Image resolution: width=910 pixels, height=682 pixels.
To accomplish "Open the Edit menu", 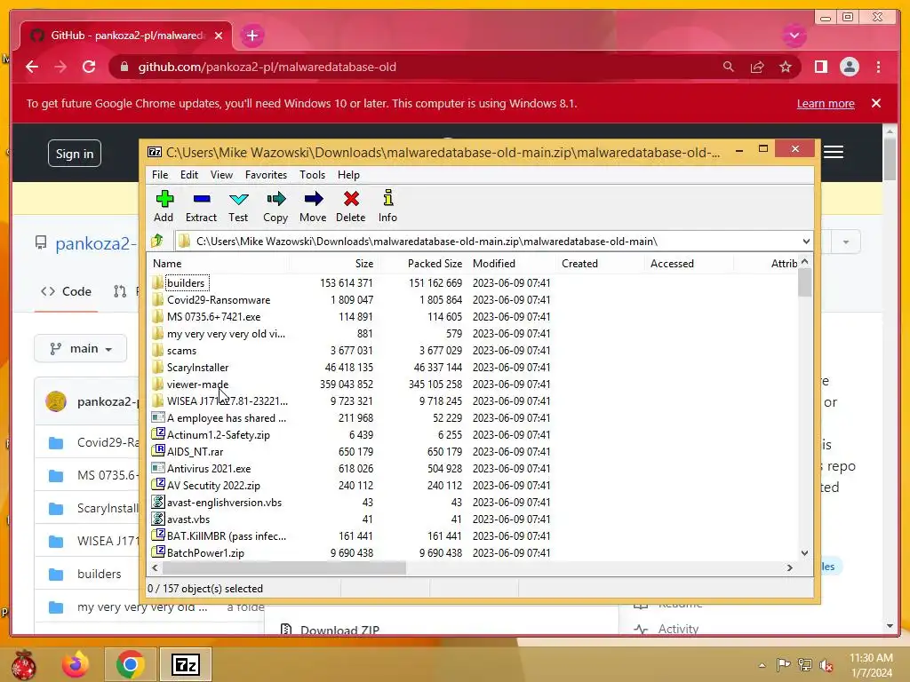I will click(x=188, y=175).
